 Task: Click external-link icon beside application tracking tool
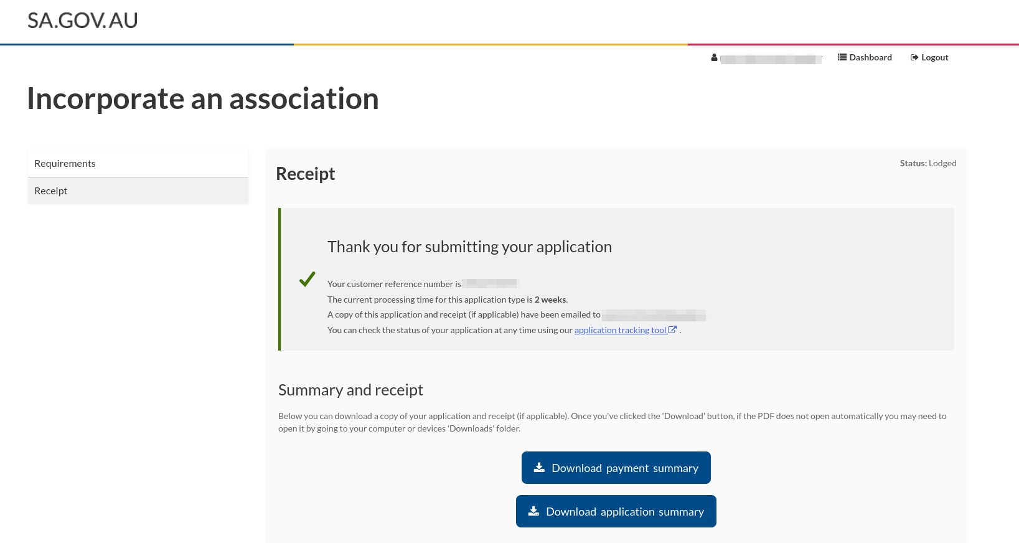(672, 330)
